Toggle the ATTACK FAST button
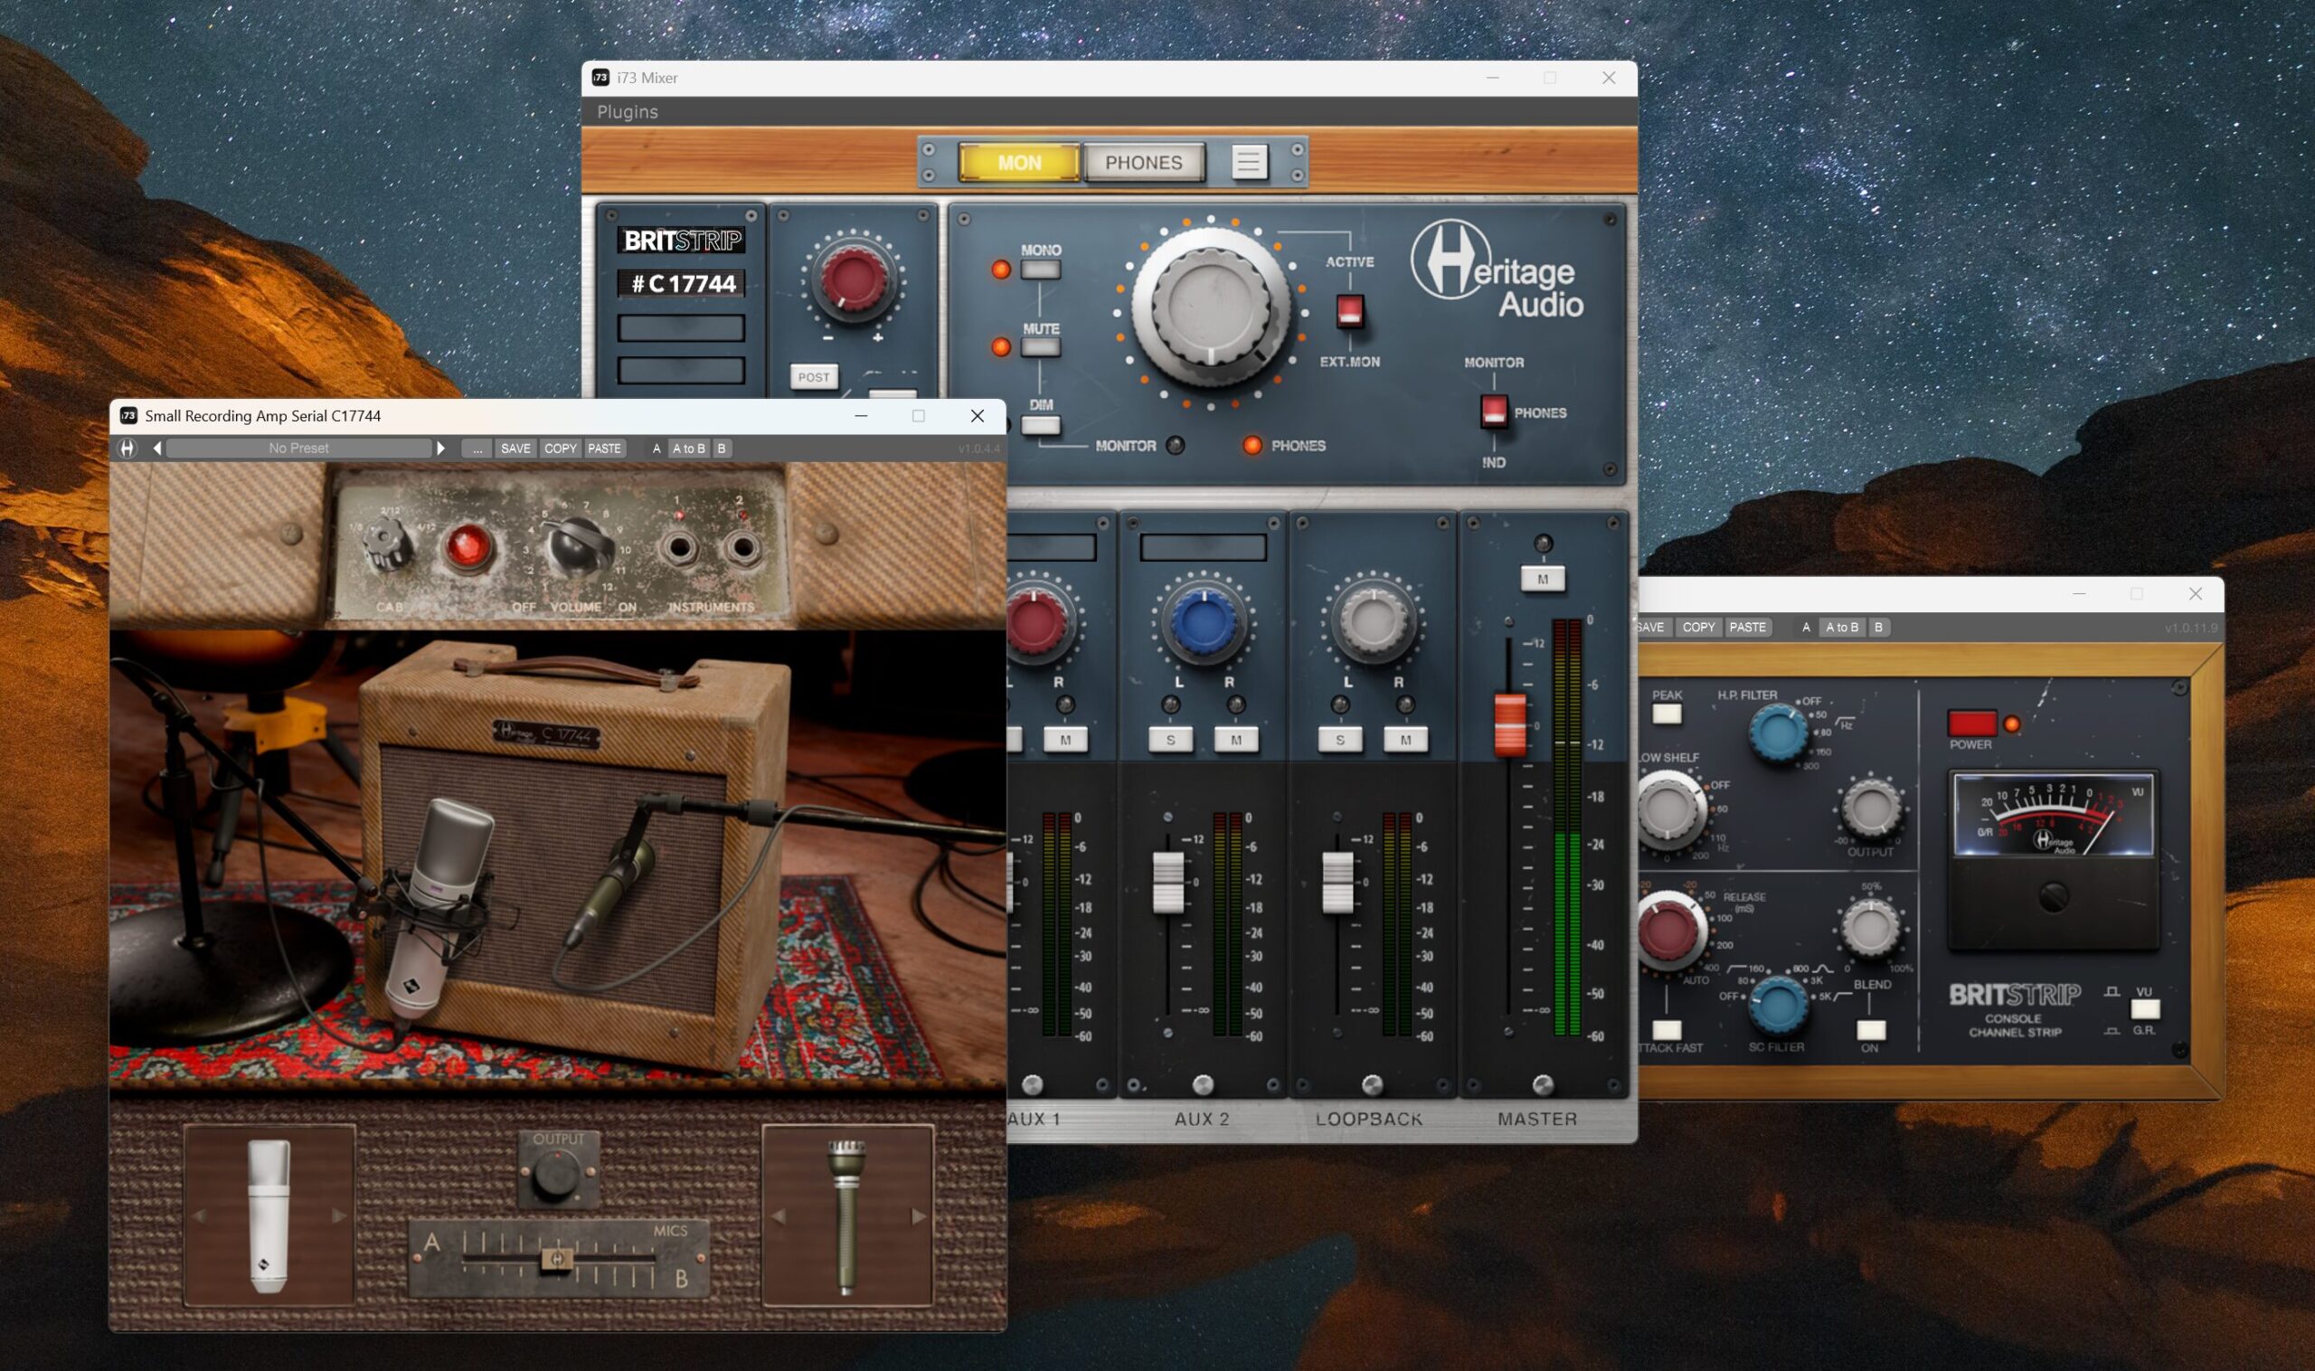2315x1371 pixels. tap(1667, 1030)
